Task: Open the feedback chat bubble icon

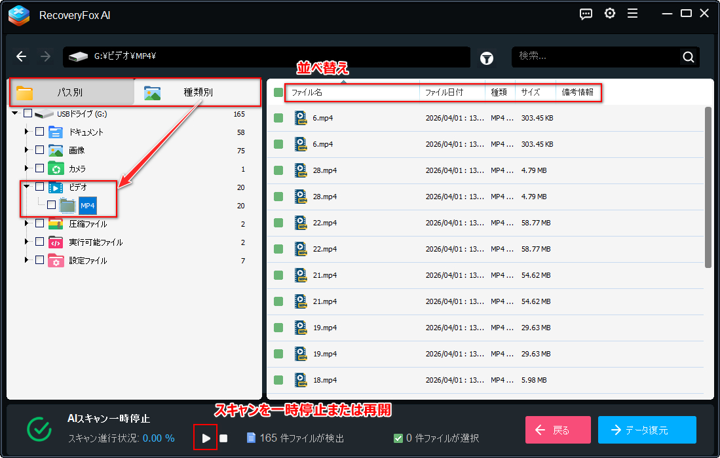Action: [586, 14]
